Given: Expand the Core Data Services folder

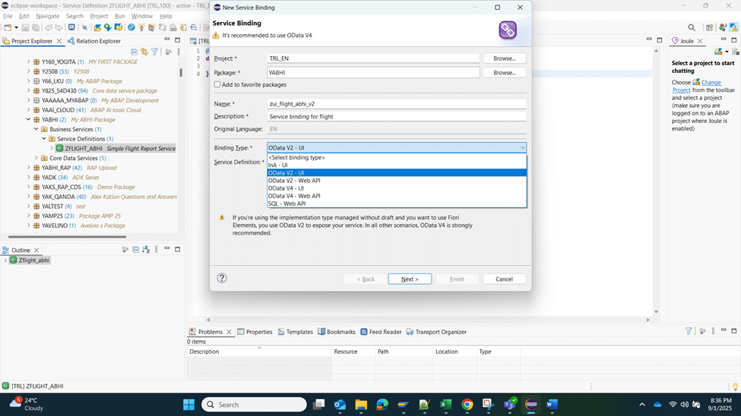Looking at the screenshot, I should point(36,159).
